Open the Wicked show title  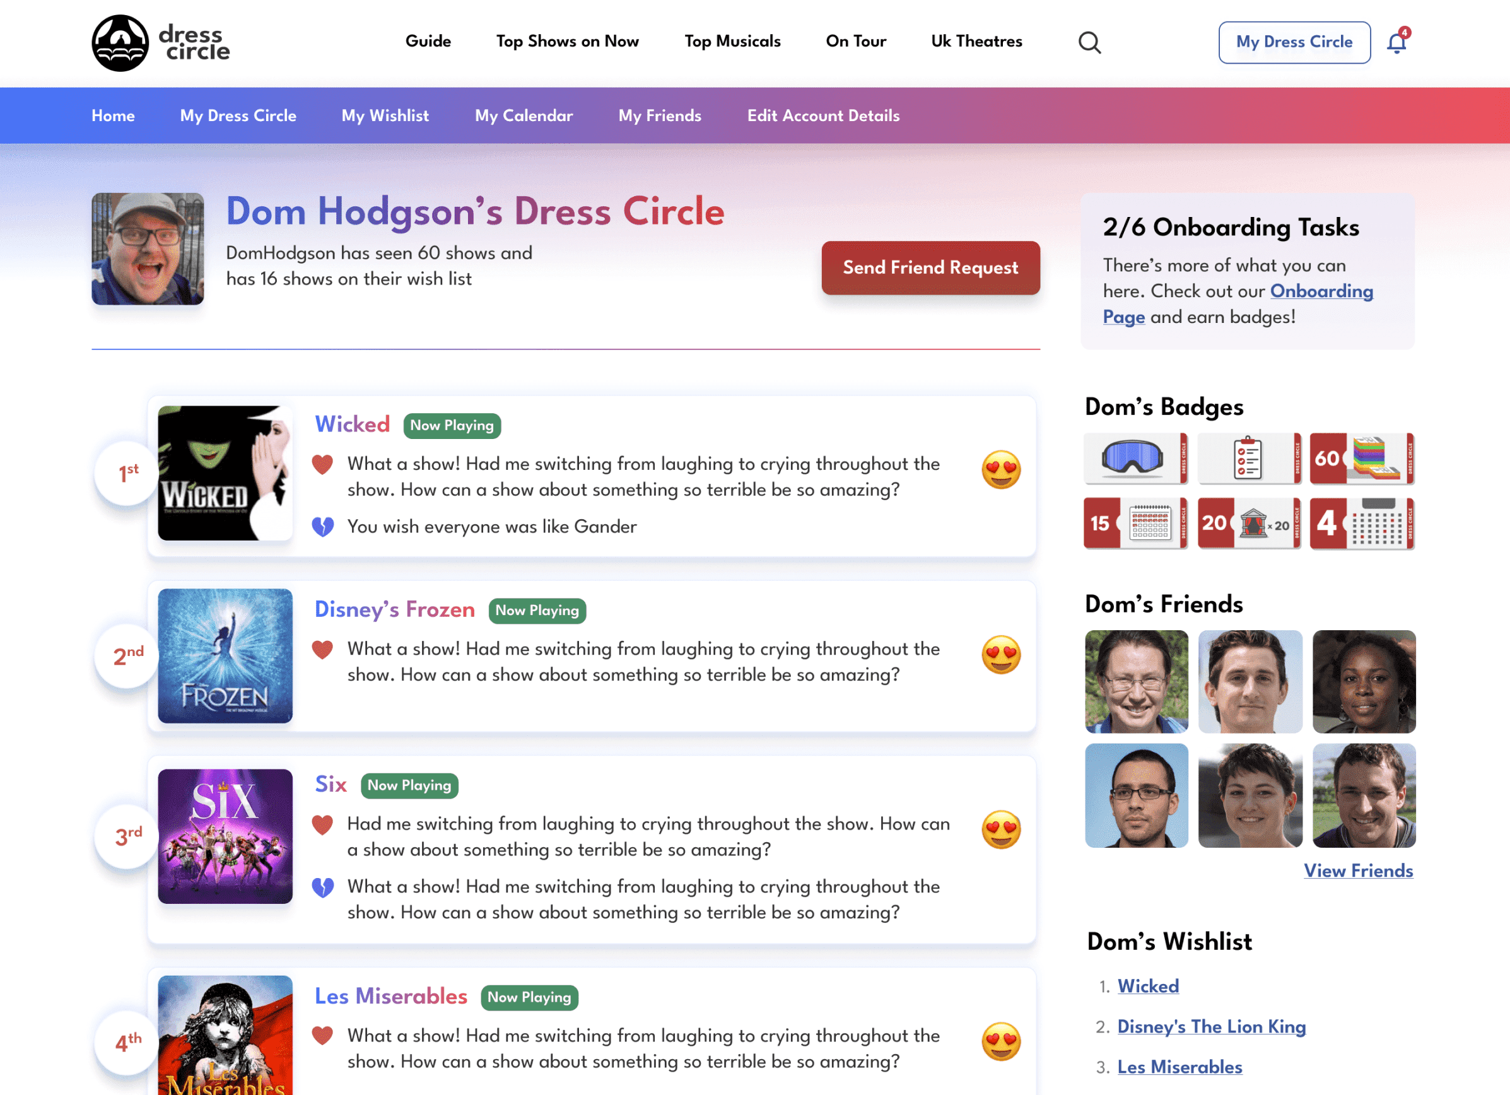pyautogui.click(x=352, y=424)
